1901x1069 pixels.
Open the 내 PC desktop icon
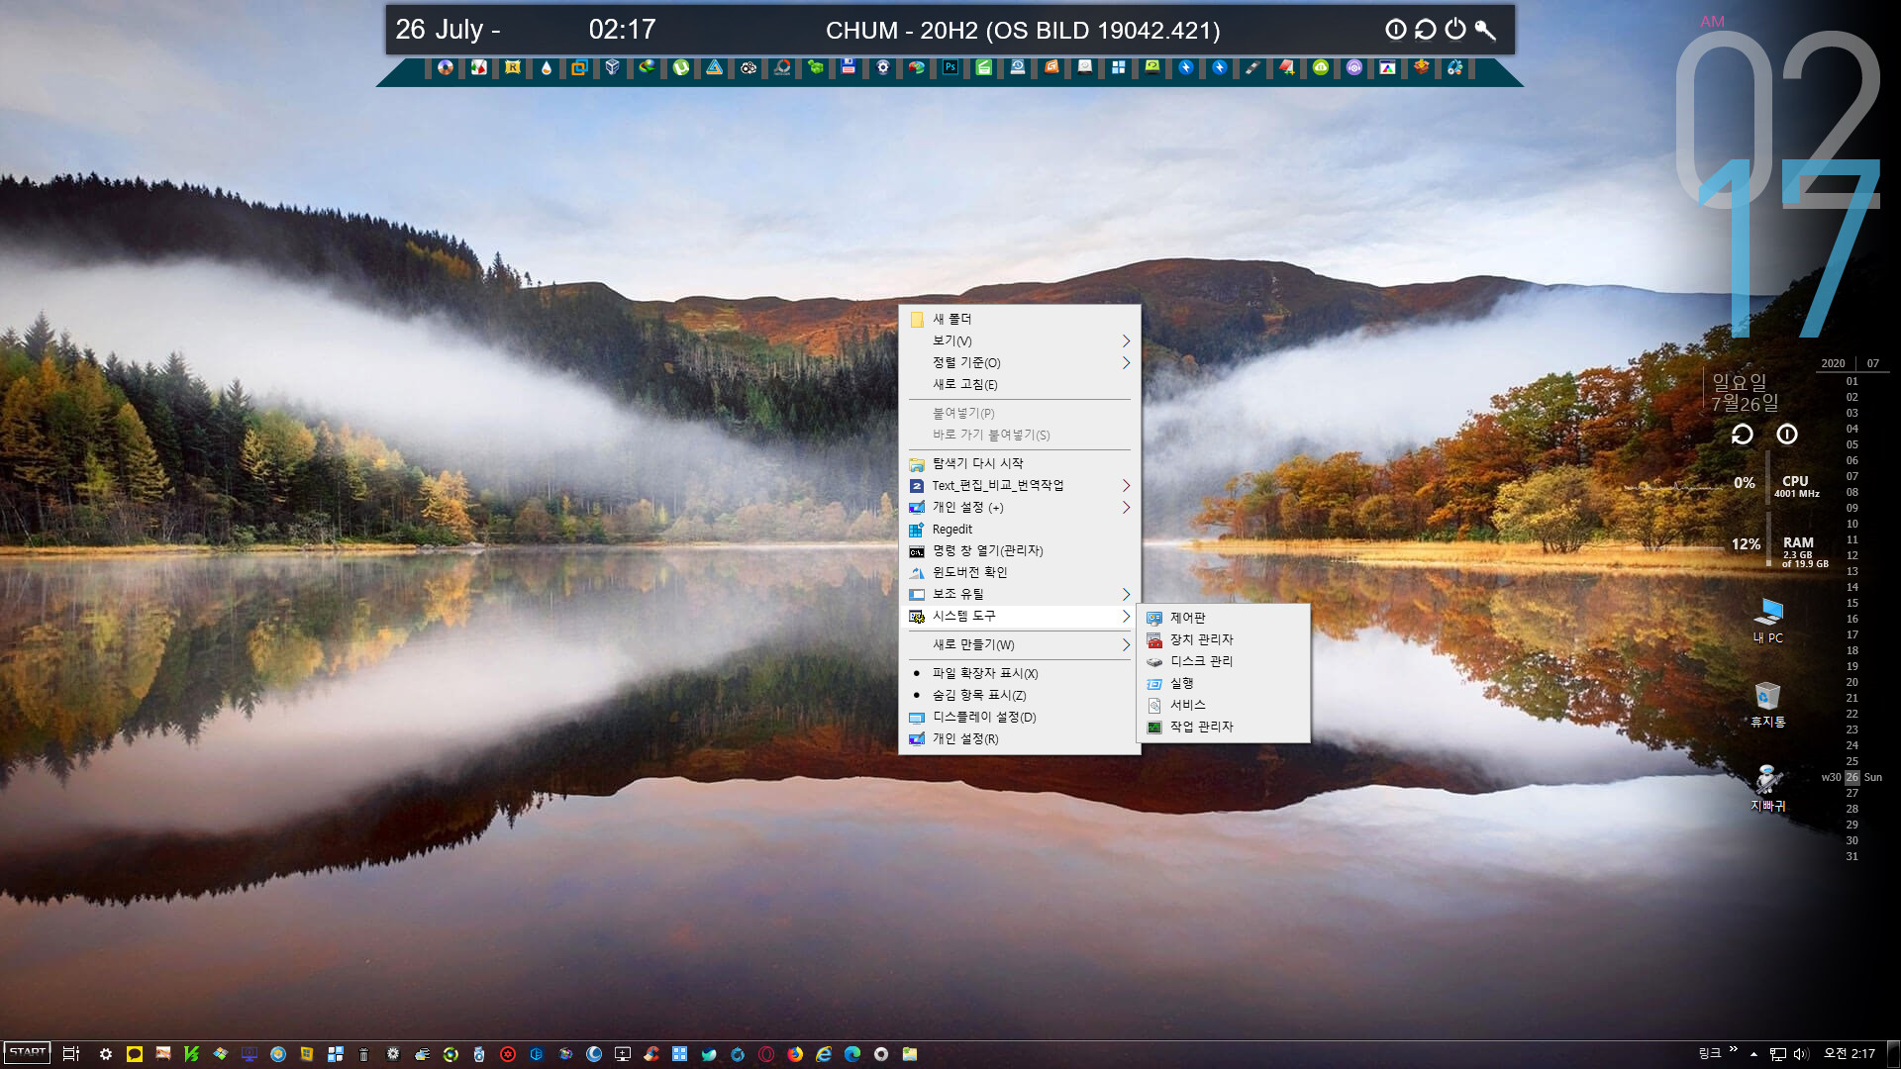coord(1768,622)
